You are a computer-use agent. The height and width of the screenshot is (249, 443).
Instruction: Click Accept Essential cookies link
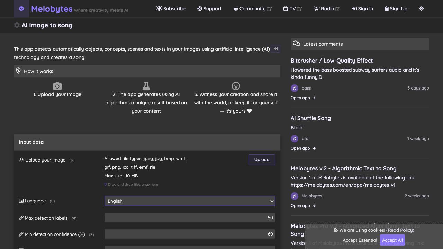pos(360,240)
